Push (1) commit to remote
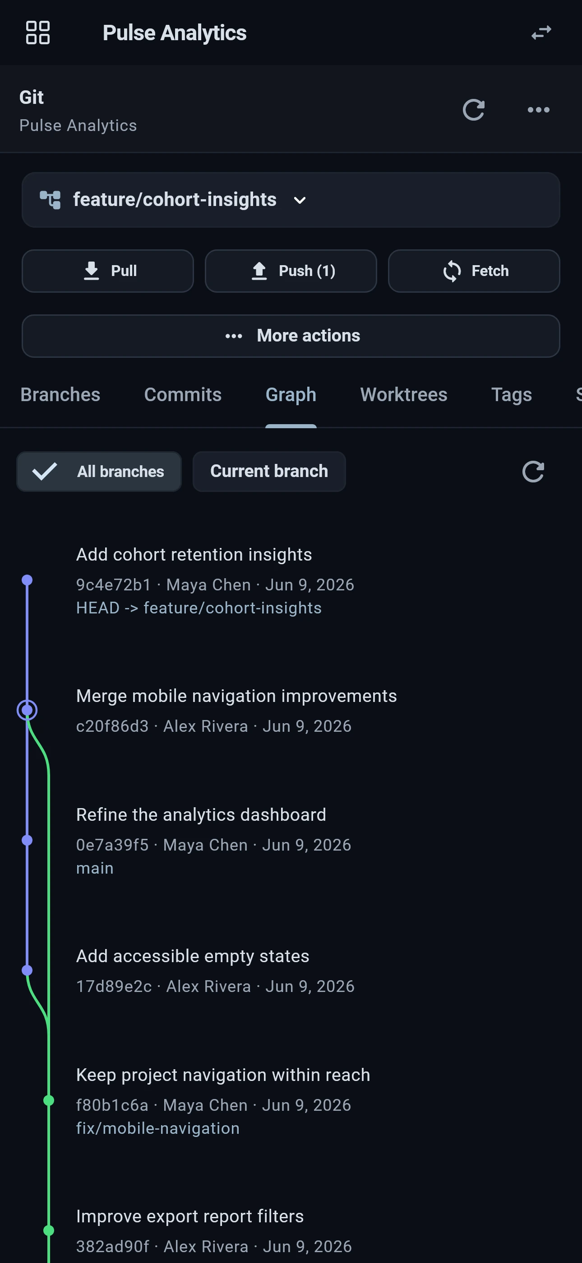Viewport: 582px width, 1263px height. [x=291, y=271]
